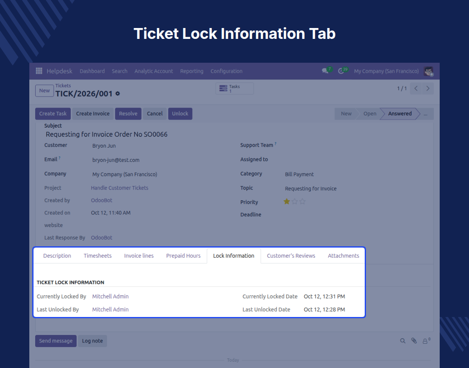469x368 pixels.
Task: Switch to the Prepaid Hours tab
Action: tap(183, 256)
